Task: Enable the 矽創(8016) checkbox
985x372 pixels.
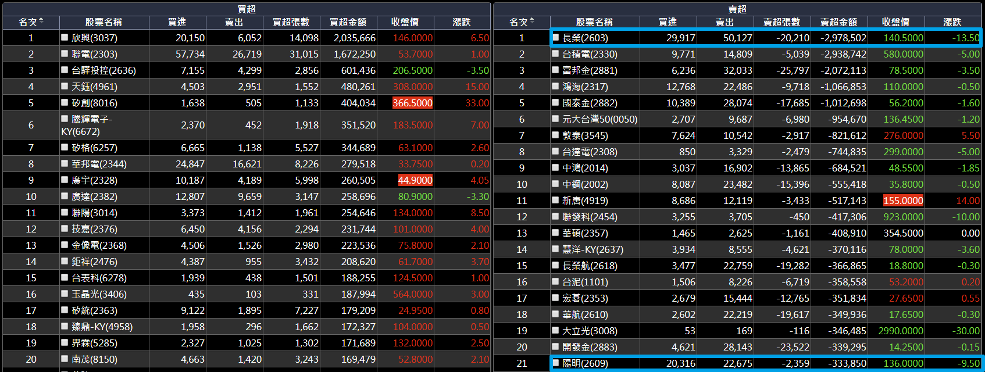Action: [x=65, y=102]
